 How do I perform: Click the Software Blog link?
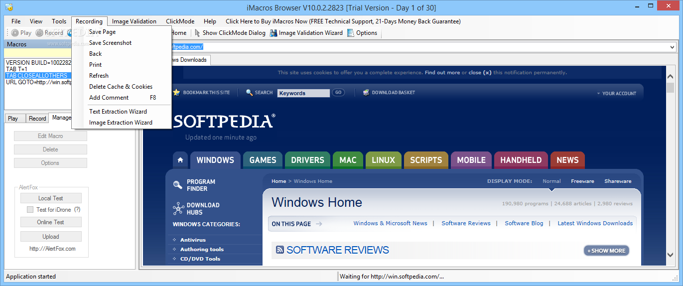(524, 223)
